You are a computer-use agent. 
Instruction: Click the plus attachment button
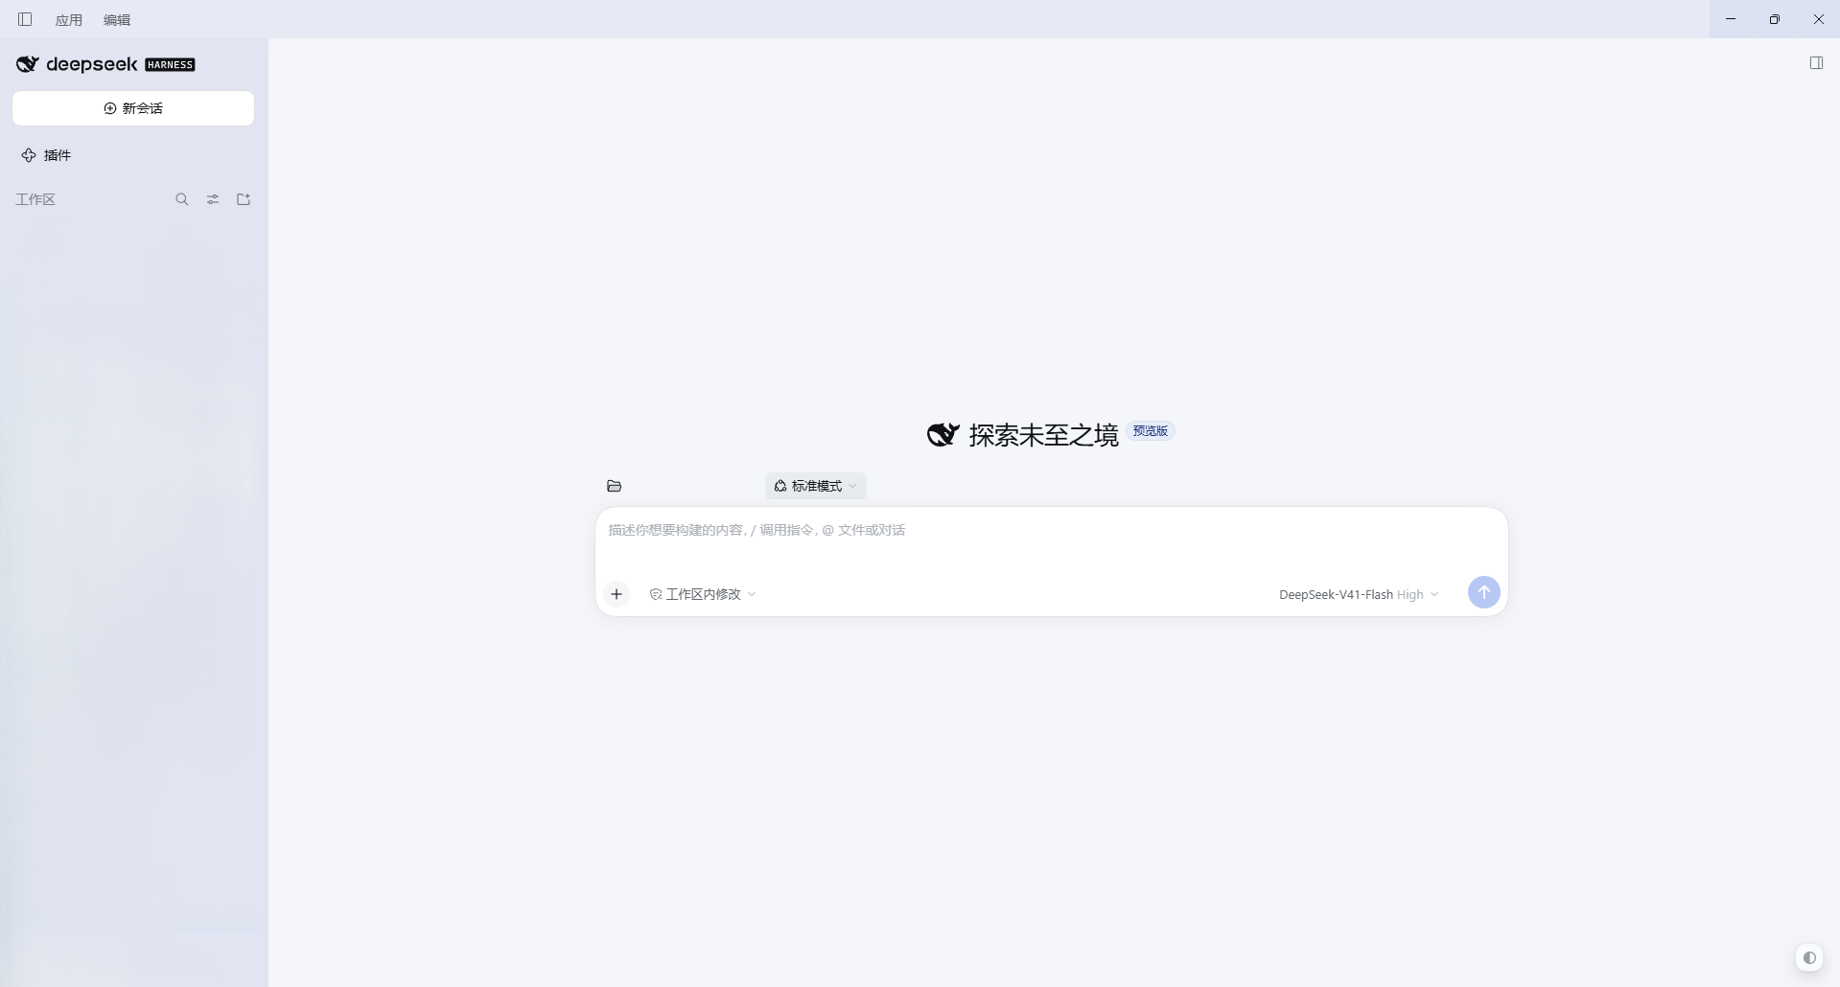click(617, 594)
